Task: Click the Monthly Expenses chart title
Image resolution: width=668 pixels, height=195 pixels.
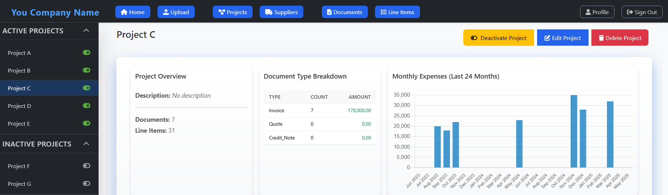Action: coord(446,76)
